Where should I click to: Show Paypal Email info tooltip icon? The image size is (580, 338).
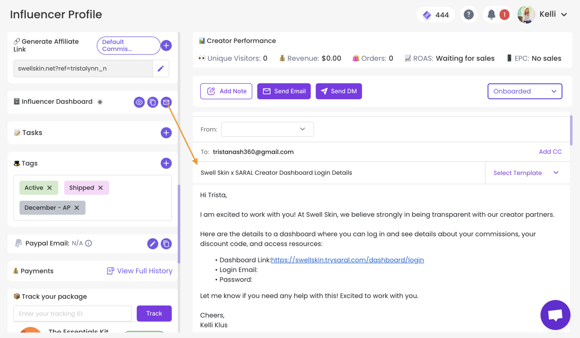[x=88, y=243]
